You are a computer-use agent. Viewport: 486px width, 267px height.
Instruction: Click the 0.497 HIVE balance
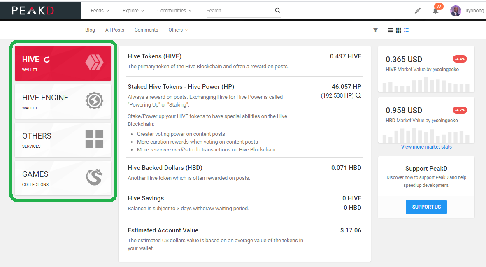346,56
